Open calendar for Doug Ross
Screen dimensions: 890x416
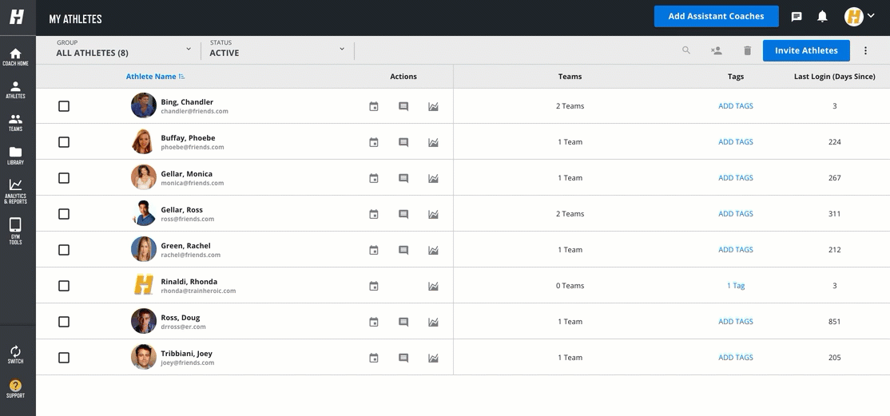373,322
